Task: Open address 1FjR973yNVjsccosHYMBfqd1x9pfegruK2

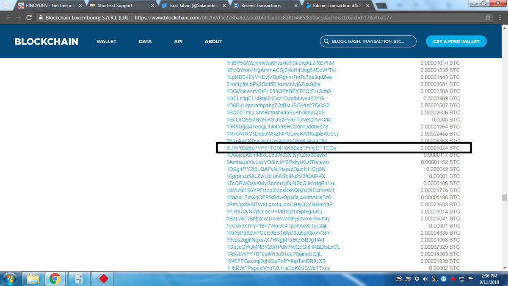Action: [x=274, y=211]
